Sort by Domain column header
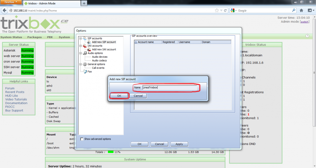 pos(216,42)
